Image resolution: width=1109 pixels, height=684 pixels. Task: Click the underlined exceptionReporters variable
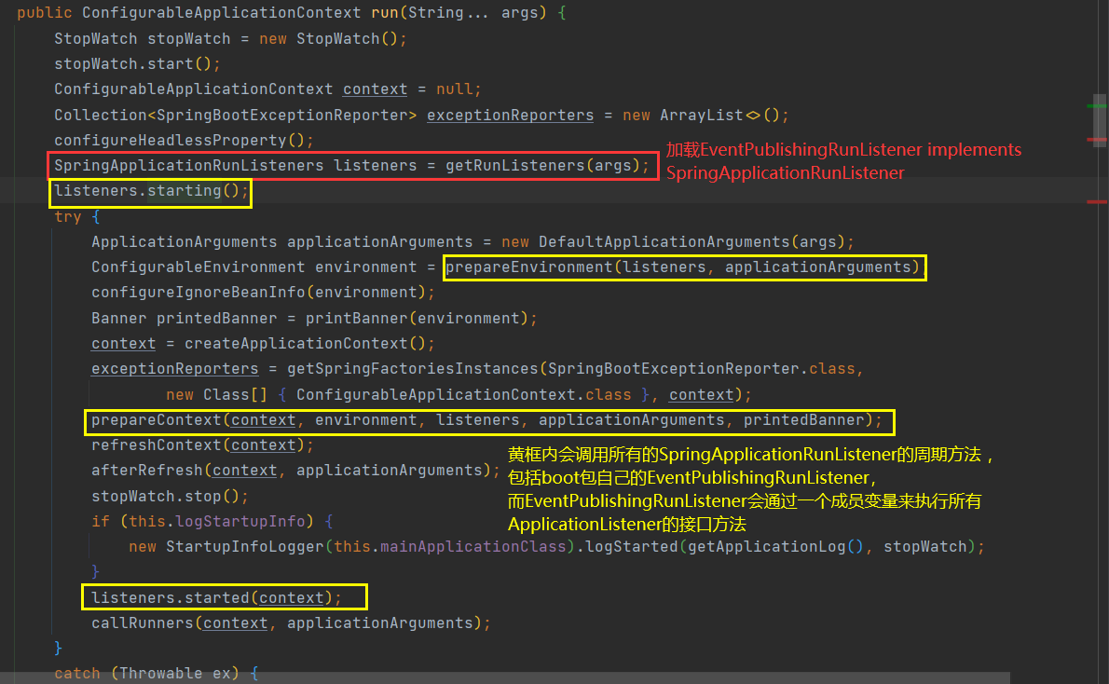pyautogui.click(x=510, y=114)
